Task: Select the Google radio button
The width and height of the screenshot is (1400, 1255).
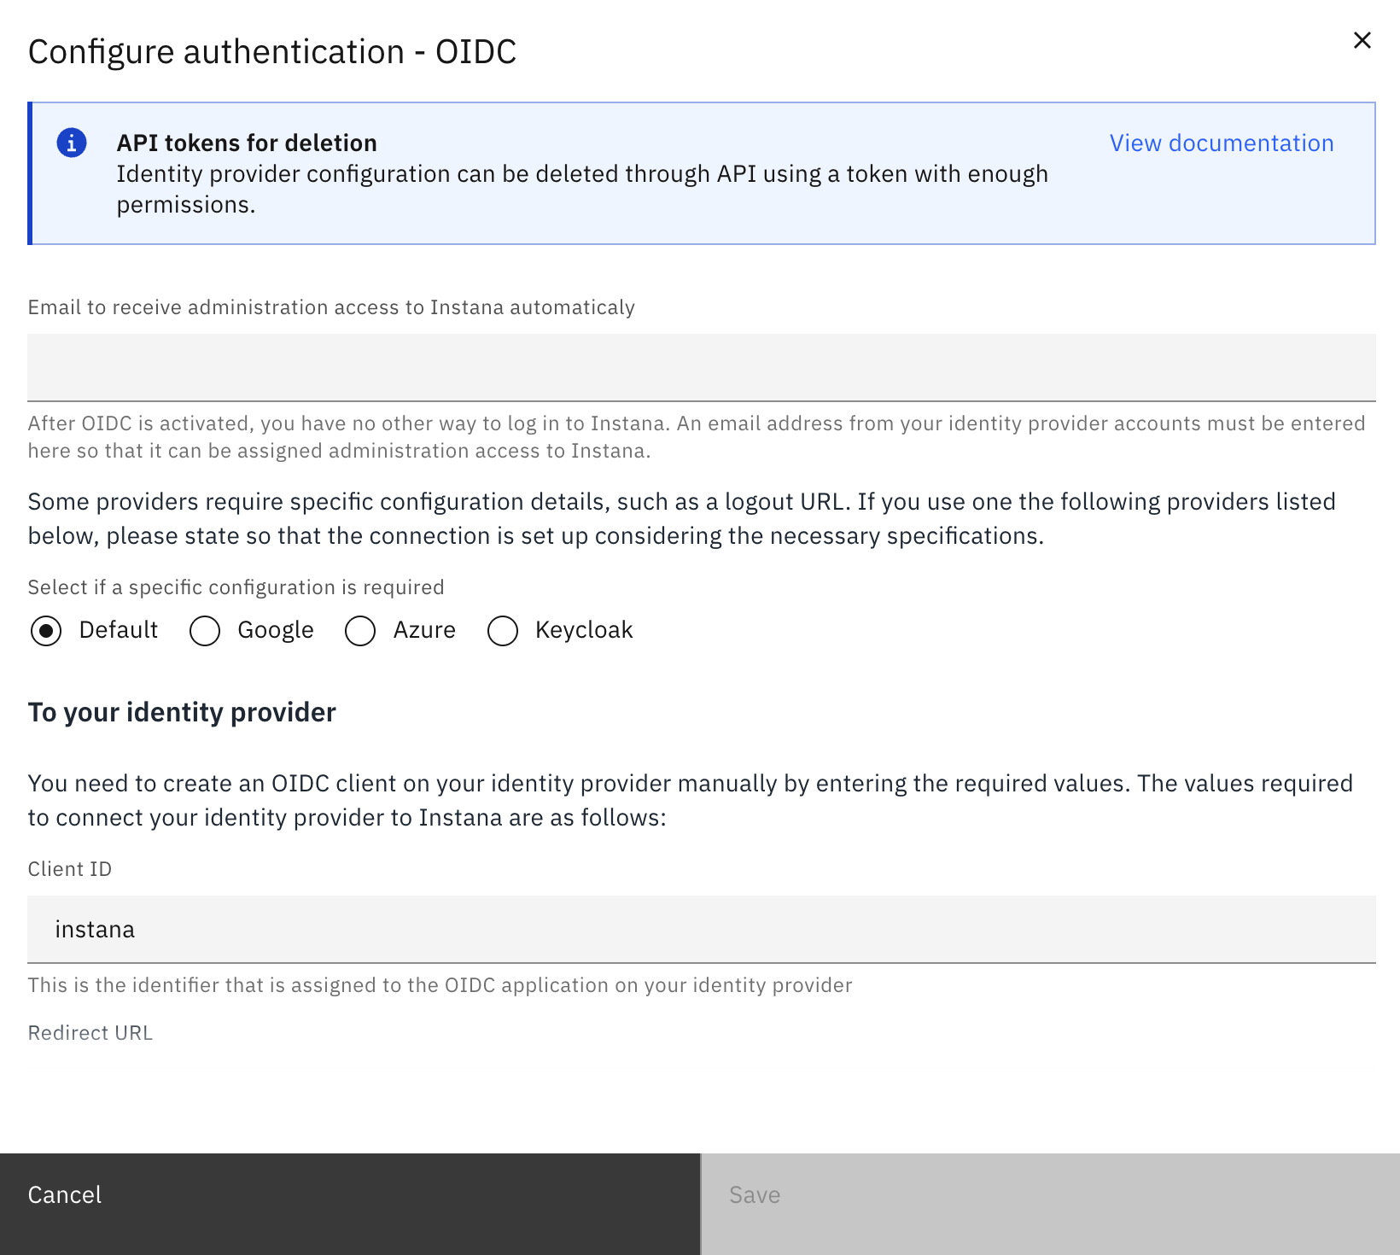Action: (205, 631)
